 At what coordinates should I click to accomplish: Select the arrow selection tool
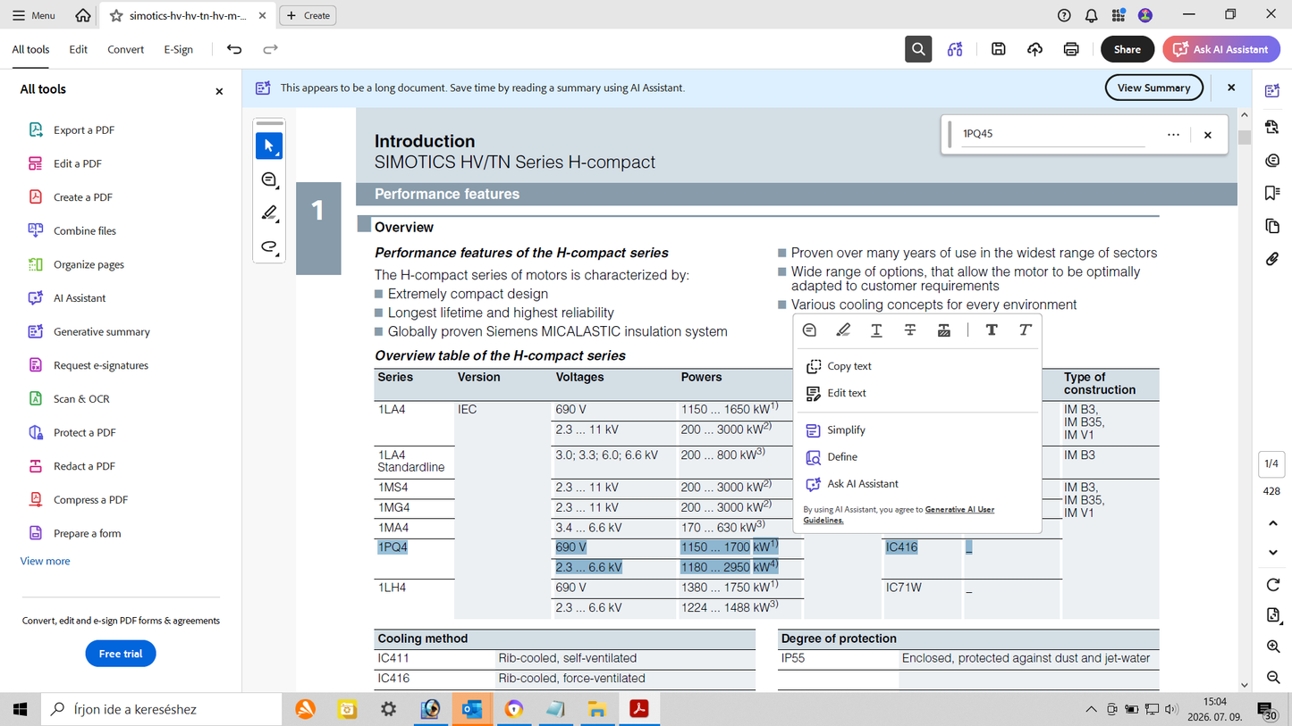tap(269, 146)
